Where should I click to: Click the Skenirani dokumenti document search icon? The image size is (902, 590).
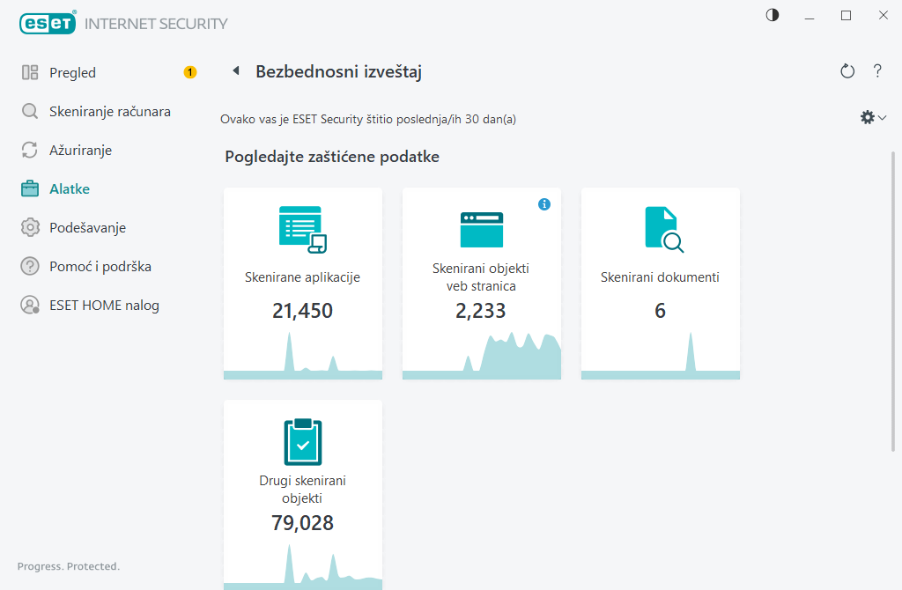tap(664, 230)
